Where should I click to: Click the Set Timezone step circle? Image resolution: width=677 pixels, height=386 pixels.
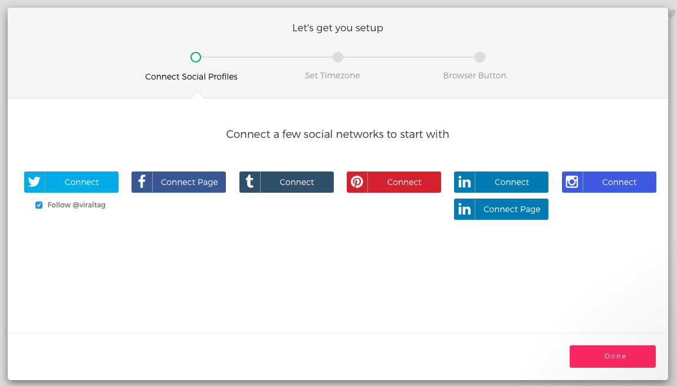click(x=338, y=57)
